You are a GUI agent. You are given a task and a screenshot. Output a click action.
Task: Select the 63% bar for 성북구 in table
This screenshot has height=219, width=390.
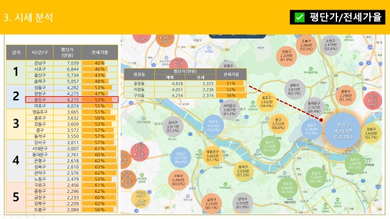click(x=99, y=167)
